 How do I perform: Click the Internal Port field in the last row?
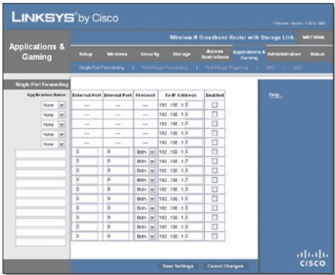pyautogui.click(x=118, y=236)
